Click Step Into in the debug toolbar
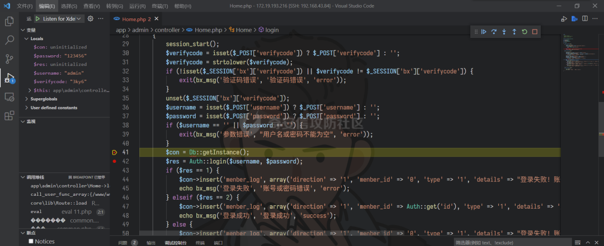This screenshot has width=604, height=246. click(504, 32)
